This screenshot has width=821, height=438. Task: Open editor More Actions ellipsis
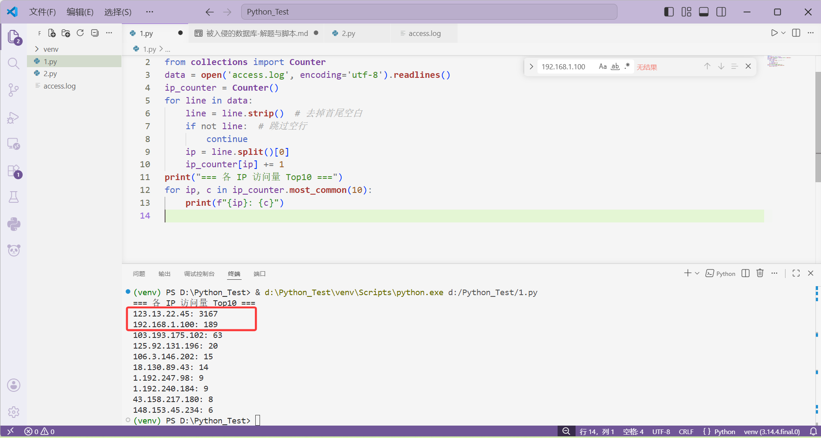coord(811,33)
